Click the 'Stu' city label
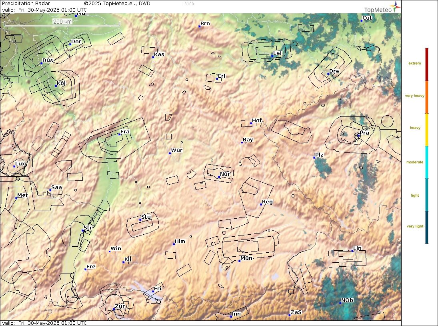Screen dimensions: 438x326 point(146,217)
